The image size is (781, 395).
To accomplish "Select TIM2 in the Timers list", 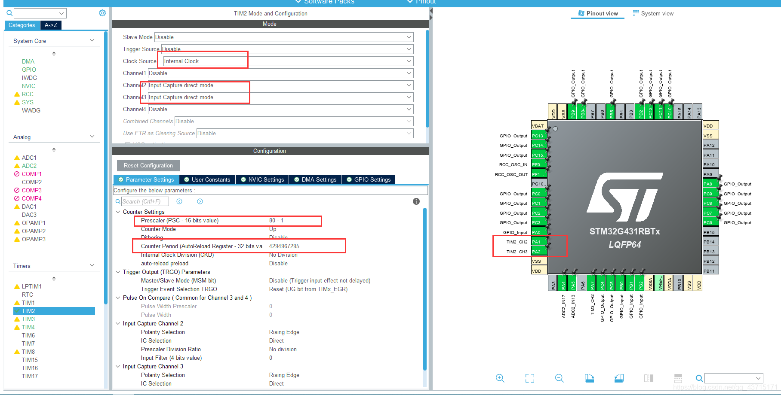I will tap(54, 311).
